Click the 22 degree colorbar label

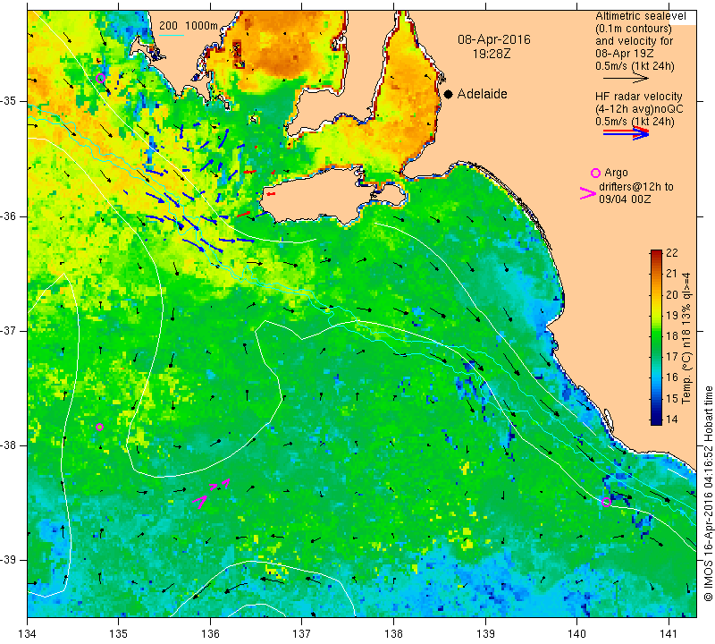[x=672, y=253]
